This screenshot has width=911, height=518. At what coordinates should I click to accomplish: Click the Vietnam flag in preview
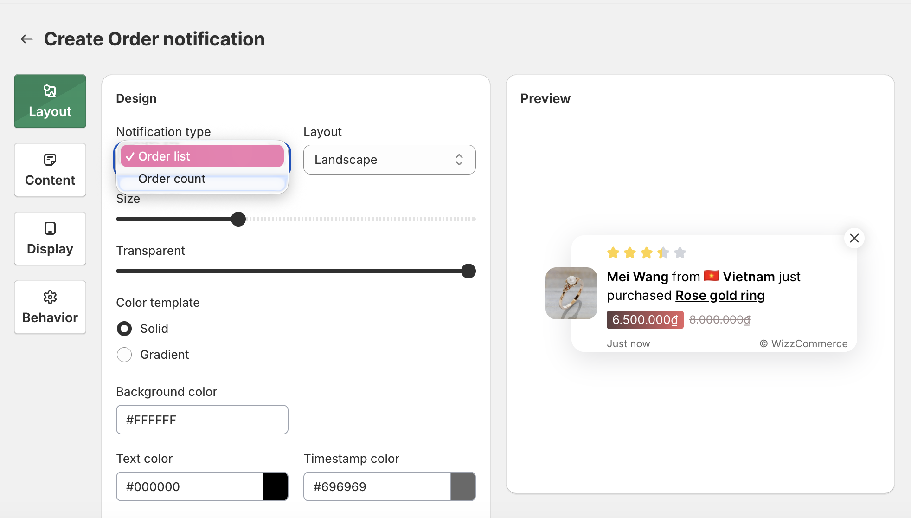point(711,276)
